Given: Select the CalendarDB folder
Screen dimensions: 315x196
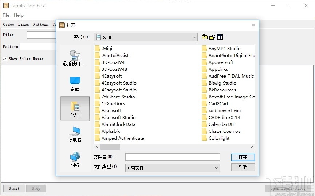Looking at the screenshot, I should [218, 124].
